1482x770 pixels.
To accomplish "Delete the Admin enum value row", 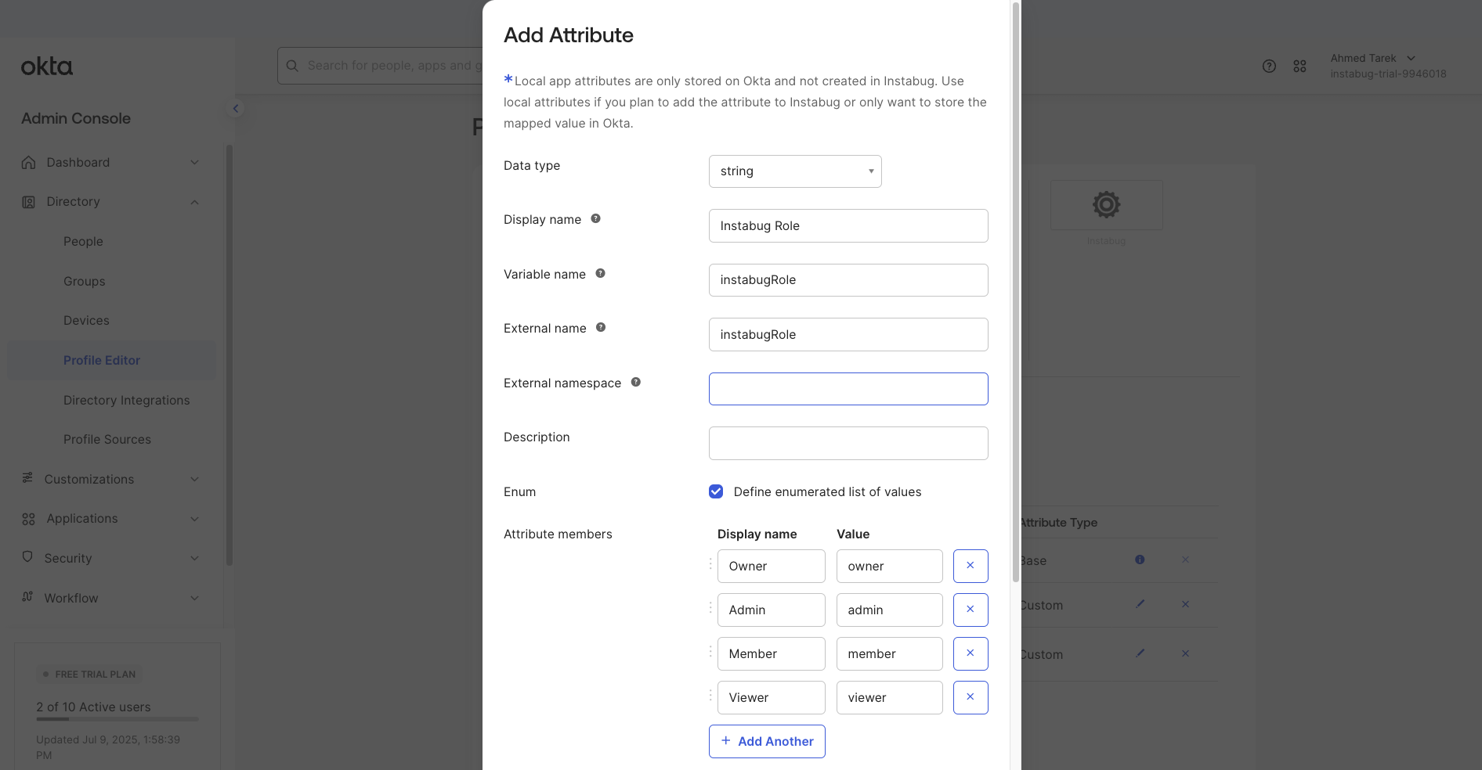I will click(x=970, y=610).
